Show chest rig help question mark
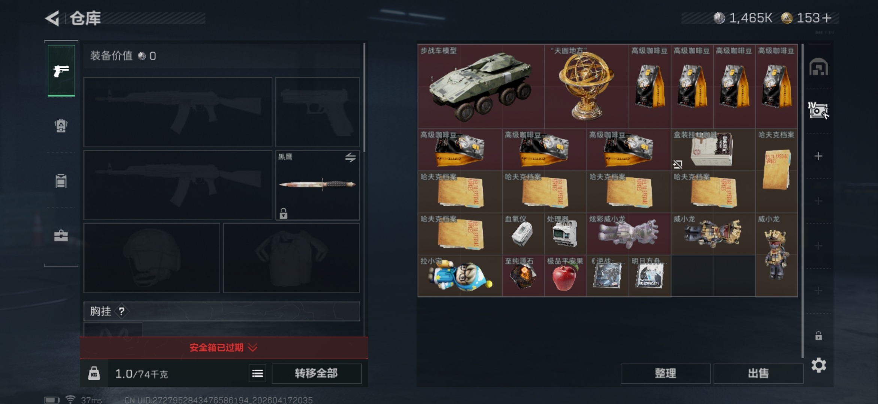This screenshot has width=878, height=404. coord(121,311)
